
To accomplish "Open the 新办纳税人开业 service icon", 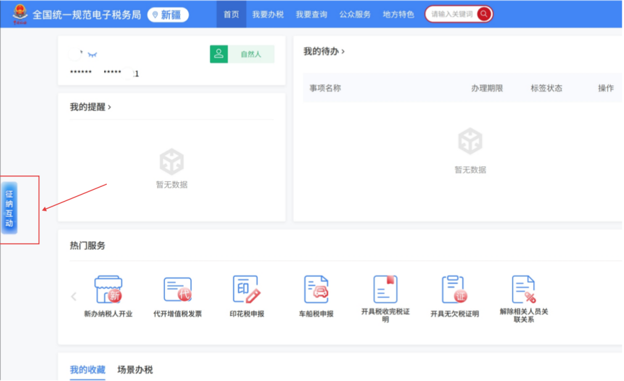I will (x=108, y=289).
